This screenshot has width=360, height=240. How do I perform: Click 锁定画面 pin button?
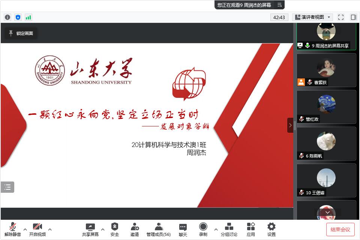coord(21,33)
